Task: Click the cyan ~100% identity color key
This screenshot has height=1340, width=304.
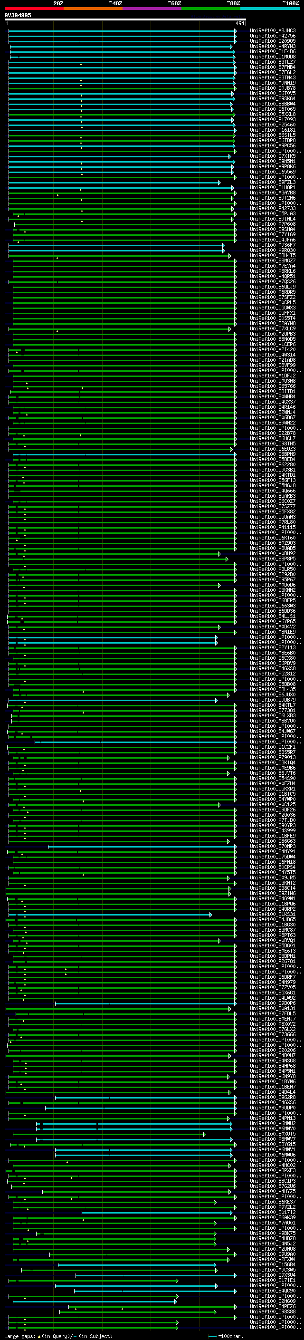Action: click(x=270, y=9)
